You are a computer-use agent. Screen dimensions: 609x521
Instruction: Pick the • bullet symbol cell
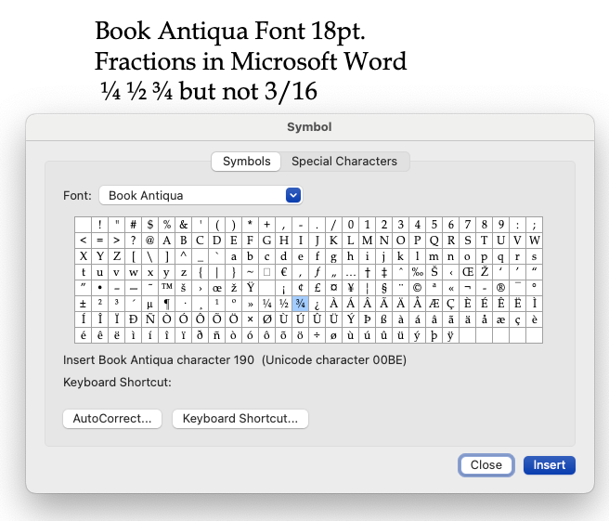[x=100, y=288]
